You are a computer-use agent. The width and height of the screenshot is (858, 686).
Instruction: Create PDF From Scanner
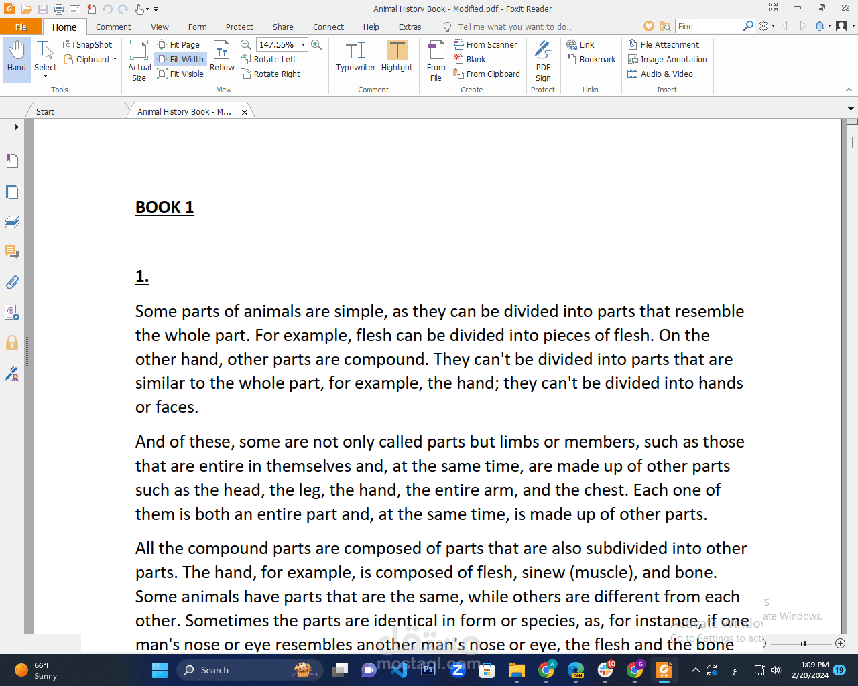click(485, 45)
